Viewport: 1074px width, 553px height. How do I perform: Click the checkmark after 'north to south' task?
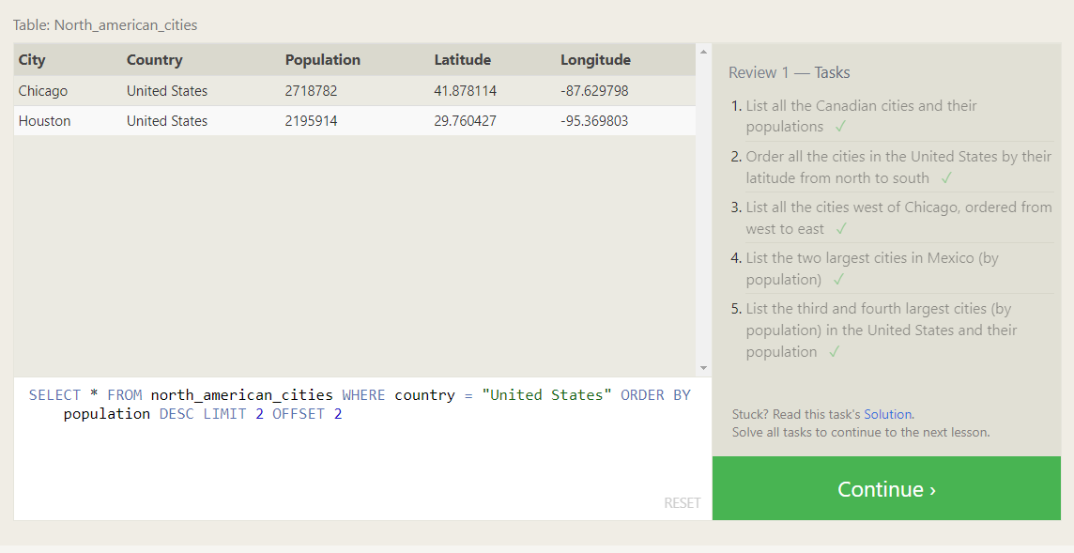click(x=946, y=177)
